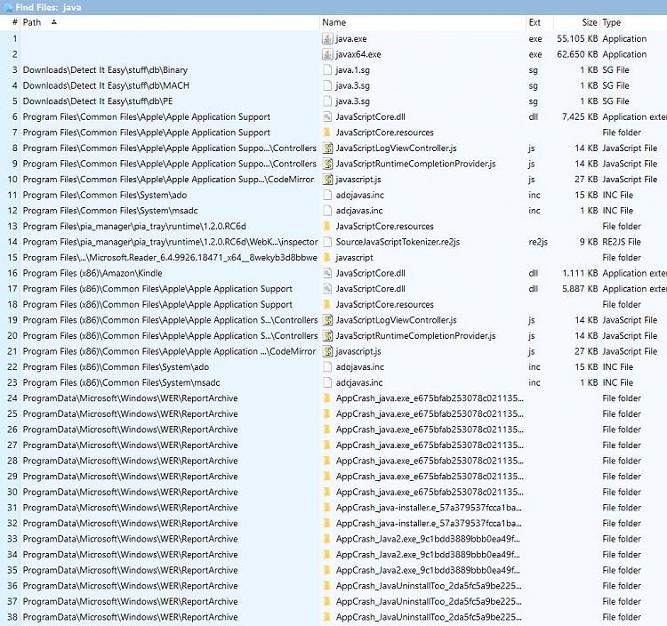Screen dimensions: 667x626
Task: Click the File folder type cell in row 37
Action: [x=622, y=601]
